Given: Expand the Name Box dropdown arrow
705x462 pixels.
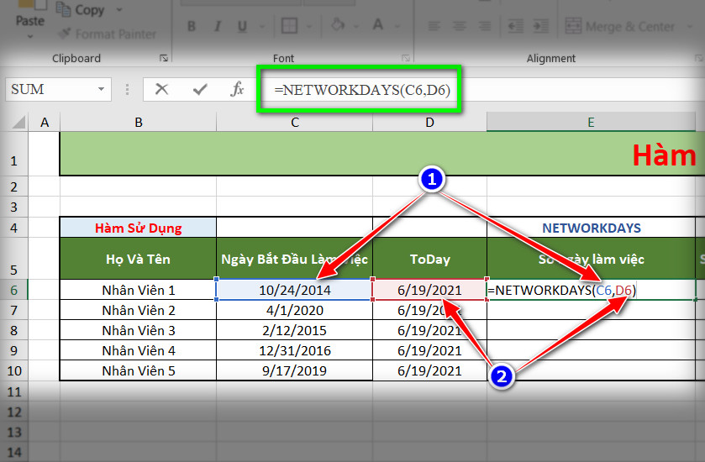Looking at the screenshot, I should (102, 89).
